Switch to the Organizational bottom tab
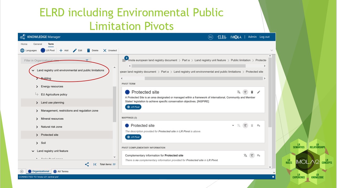Image resolution: width=337 pixels, height=188 pixels. [38, 171]
